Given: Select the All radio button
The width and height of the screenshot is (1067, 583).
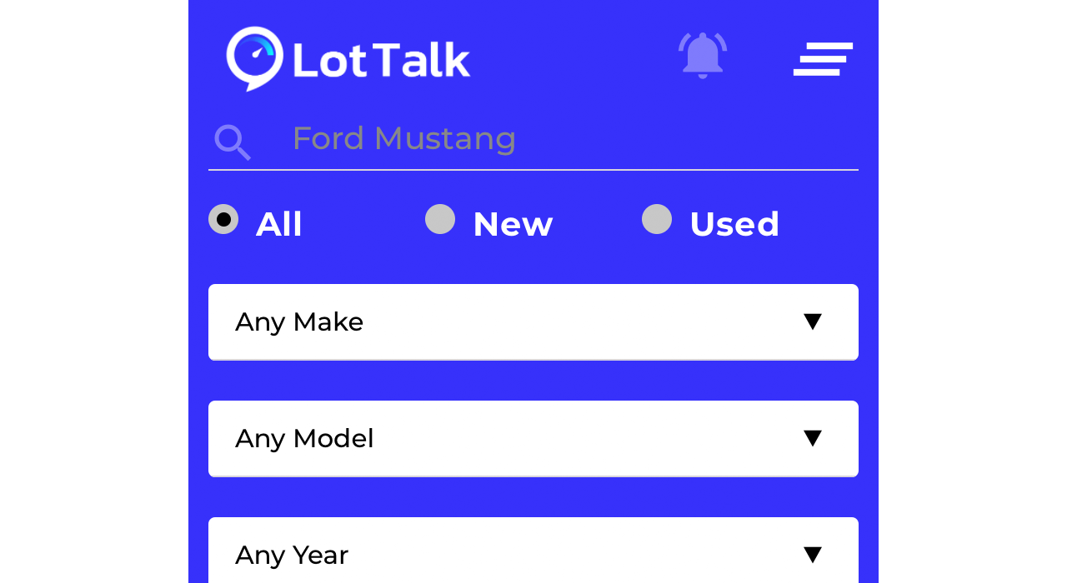Looking at the screenshot, I should [223, 219].
